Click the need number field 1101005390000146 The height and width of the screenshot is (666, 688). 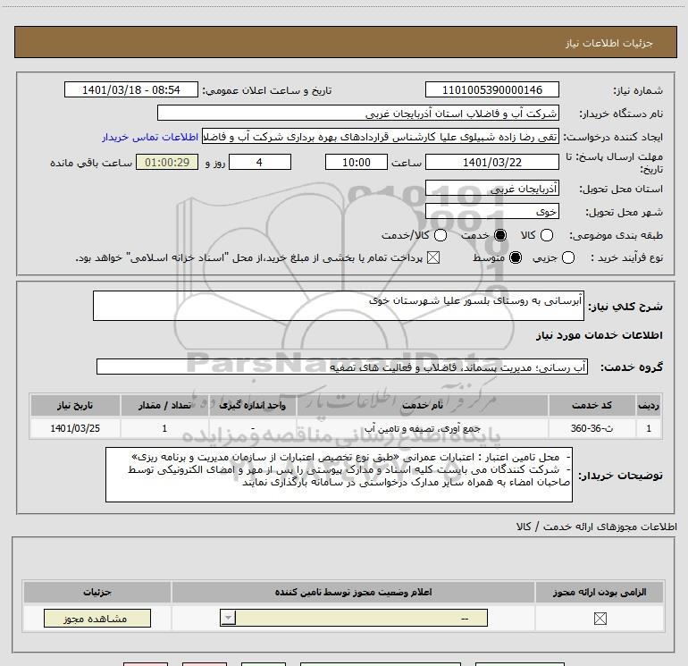point(491,89)
